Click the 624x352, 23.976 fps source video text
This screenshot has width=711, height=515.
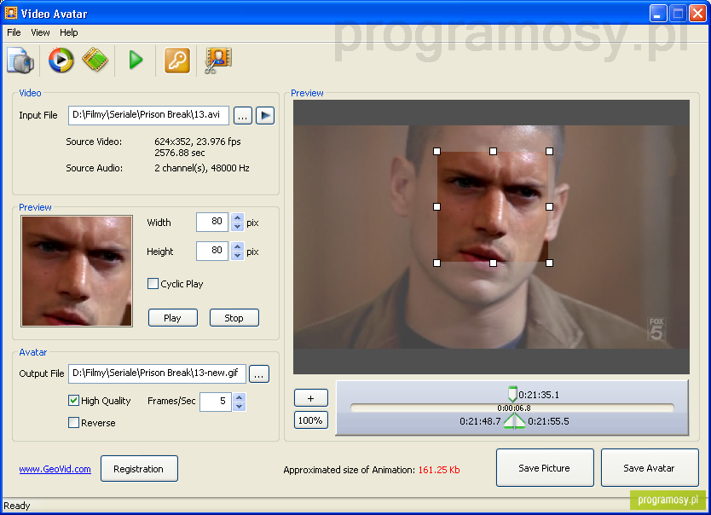point(198,142)
